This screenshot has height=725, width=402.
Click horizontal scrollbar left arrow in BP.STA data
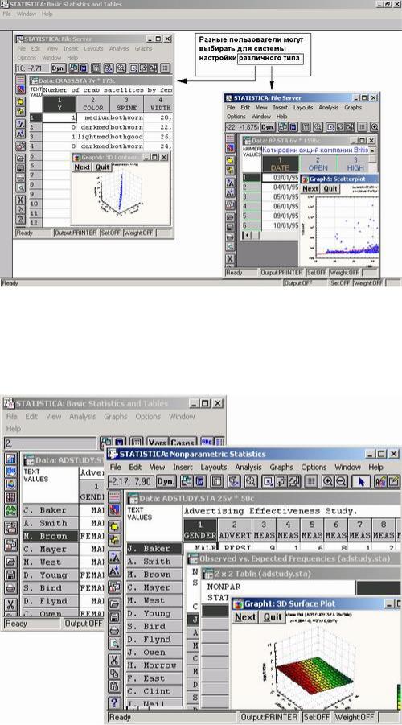(x=246, y=235)
